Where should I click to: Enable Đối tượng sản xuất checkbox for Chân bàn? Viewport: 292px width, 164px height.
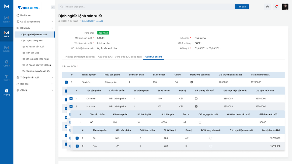coord(196,98)
